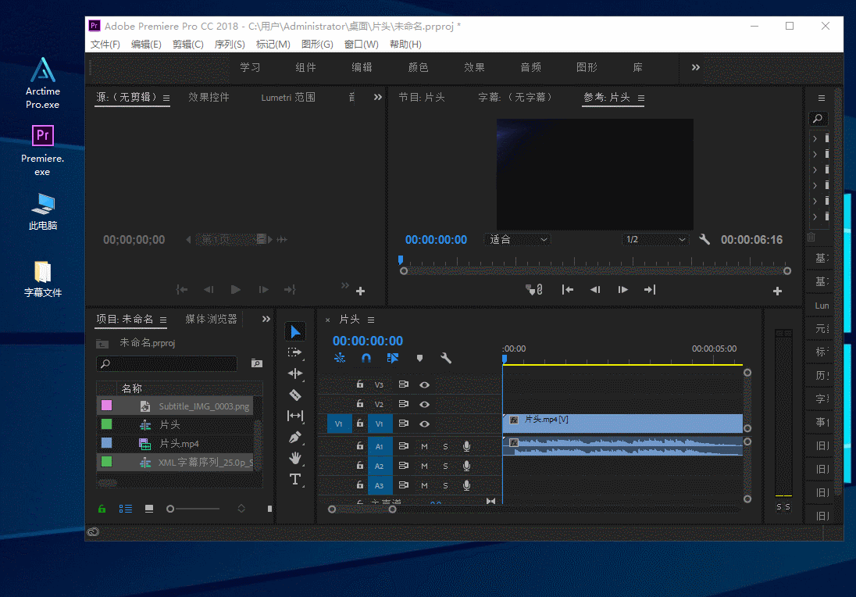Switch to 节目: 片头 tab
Viewport: 856px width, 597px height.
coord(422,97)
